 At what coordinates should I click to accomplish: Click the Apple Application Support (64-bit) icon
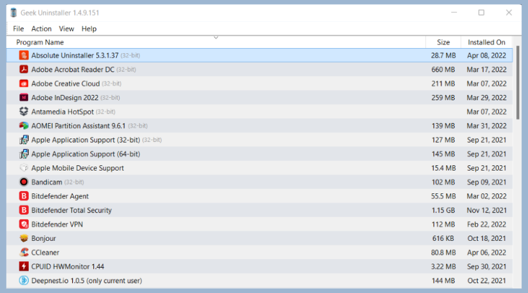(23, 154)
